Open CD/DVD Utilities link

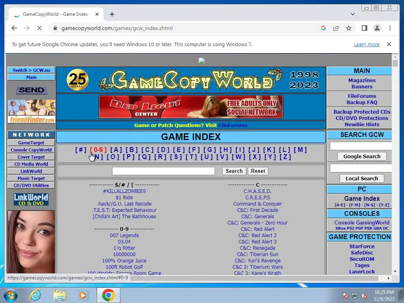point(31,185)
